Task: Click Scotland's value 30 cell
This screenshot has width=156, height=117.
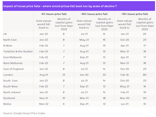Action: point(145,98)
